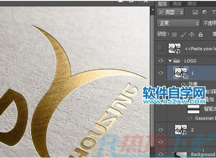Open the 正常 blend mode dropdown
This screenshot has height=158, width=216.
tap(178, 23)
